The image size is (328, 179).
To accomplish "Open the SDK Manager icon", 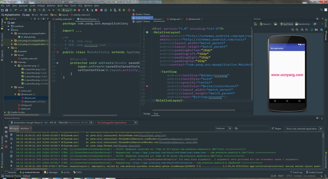I will (120, 10).
